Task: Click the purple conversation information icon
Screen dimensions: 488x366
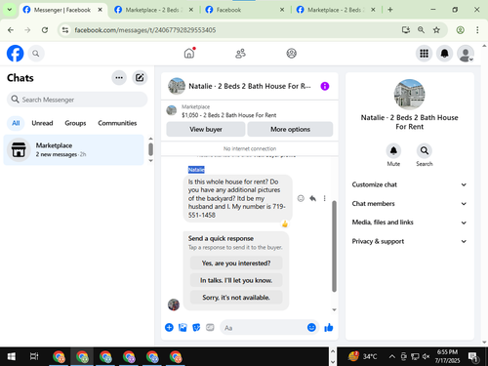Action: pos(325,86)
